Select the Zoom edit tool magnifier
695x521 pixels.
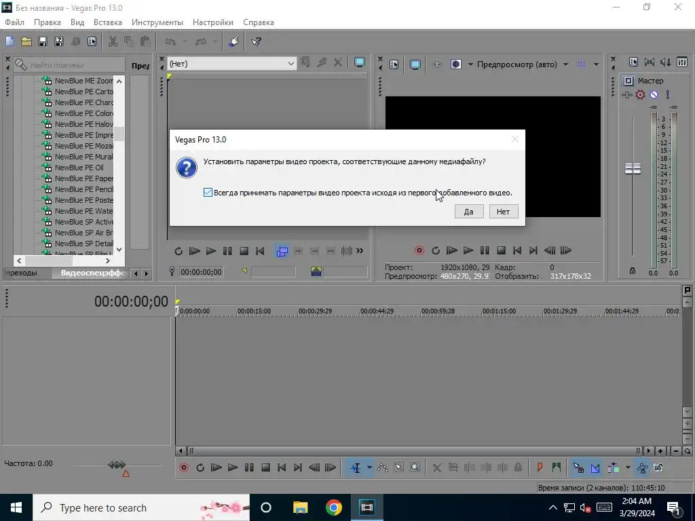click(x=415, y=467)
